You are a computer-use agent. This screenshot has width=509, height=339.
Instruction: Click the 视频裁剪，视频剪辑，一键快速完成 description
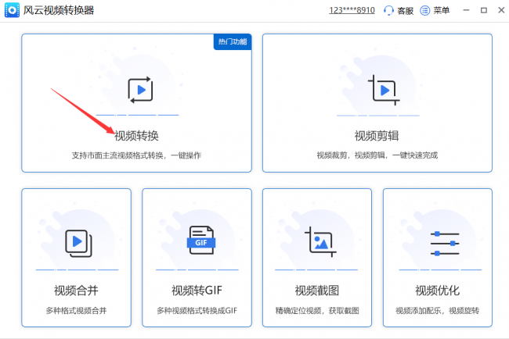tap(377, 155)
